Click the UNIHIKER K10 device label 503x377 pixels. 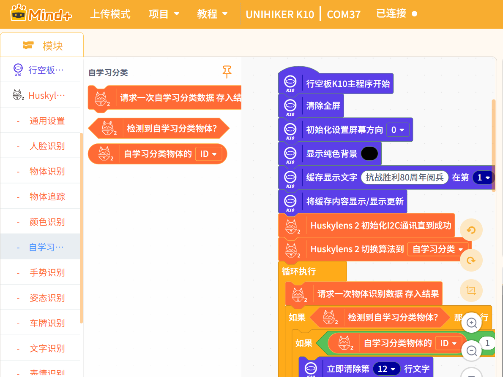pyautogui.click(x=280, y=14)
